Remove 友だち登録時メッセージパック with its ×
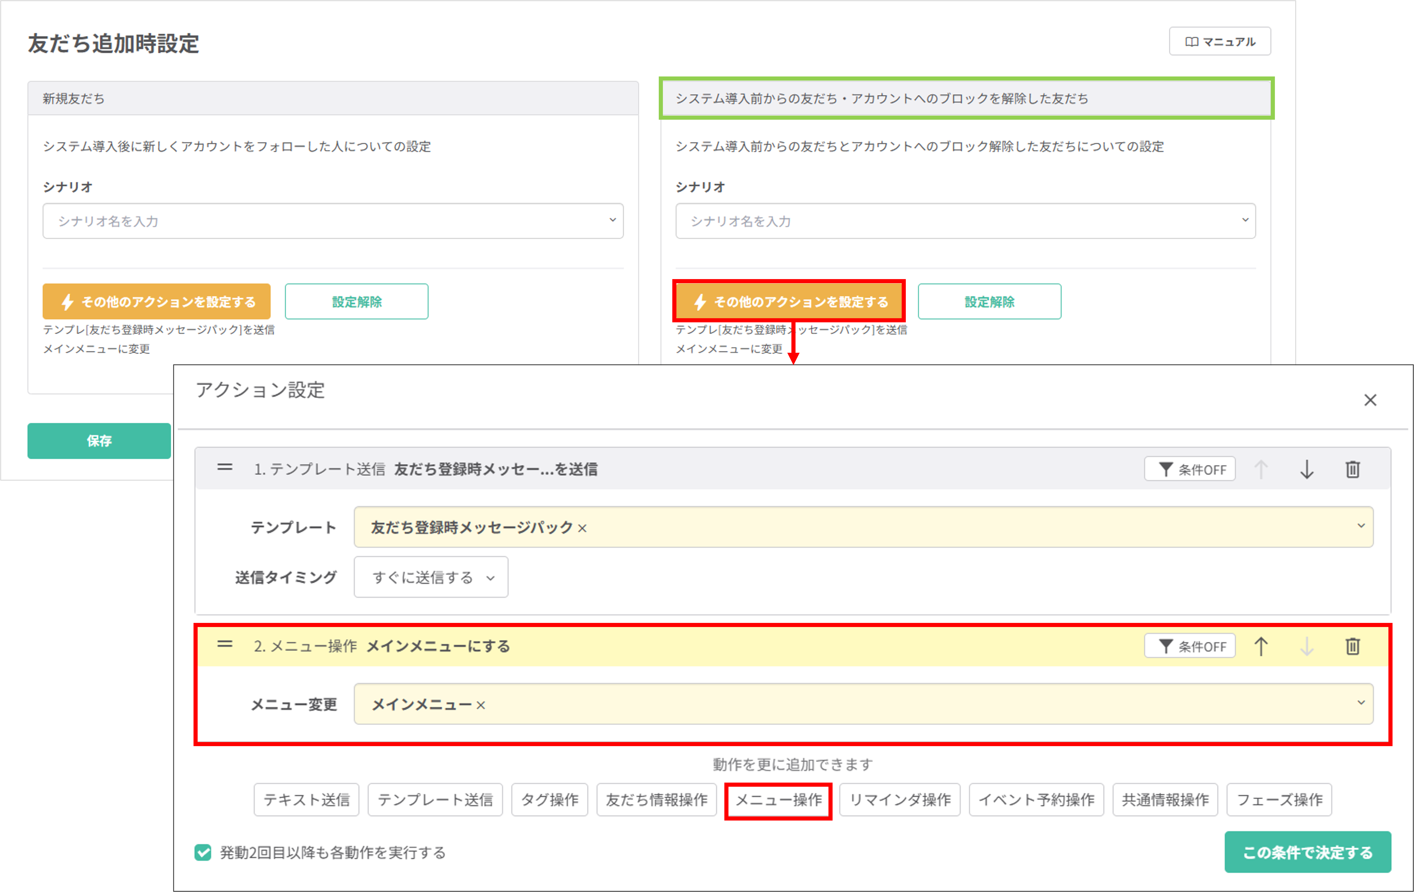The image size is (1414, 892). click(582, 528)
